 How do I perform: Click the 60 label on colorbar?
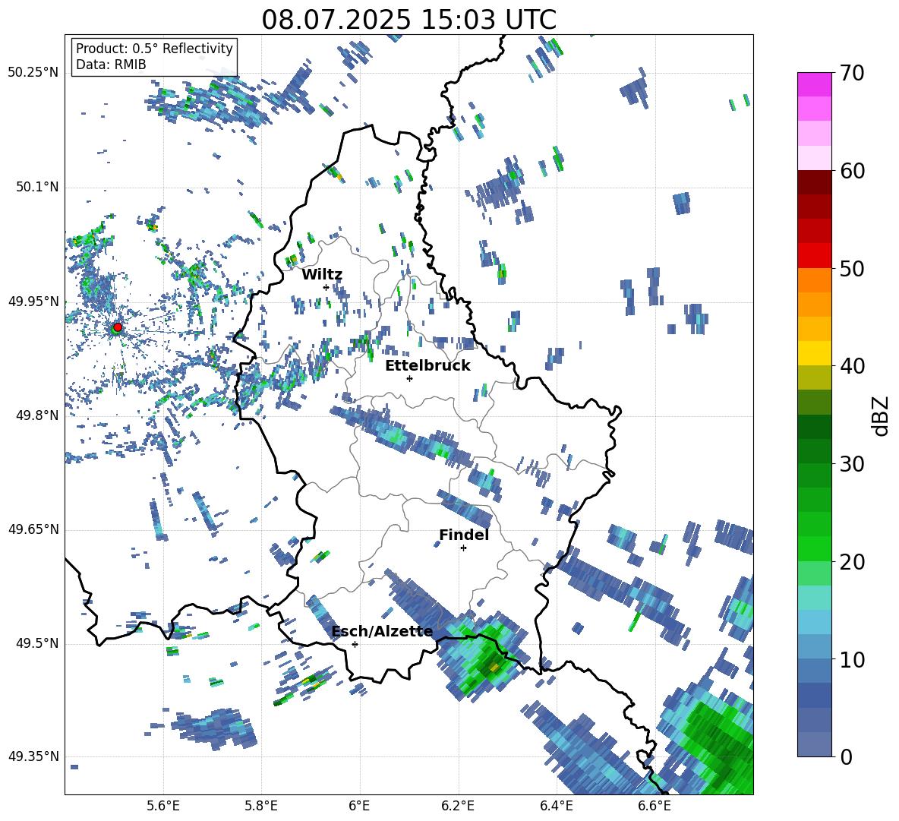852,171
